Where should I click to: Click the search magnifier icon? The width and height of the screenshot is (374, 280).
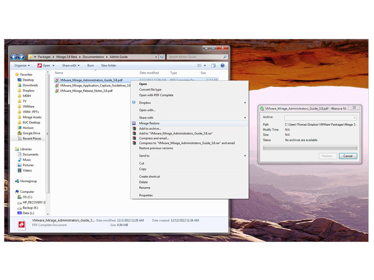[x=225, y=57]
